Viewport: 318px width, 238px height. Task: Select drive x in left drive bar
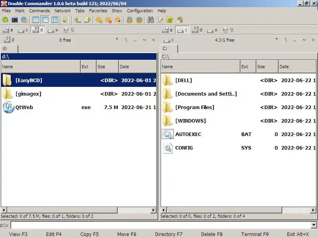(53, 30)
